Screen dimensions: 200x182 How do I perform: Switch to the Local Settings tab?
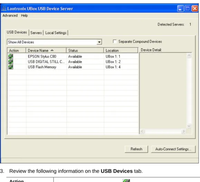[56, 33]
